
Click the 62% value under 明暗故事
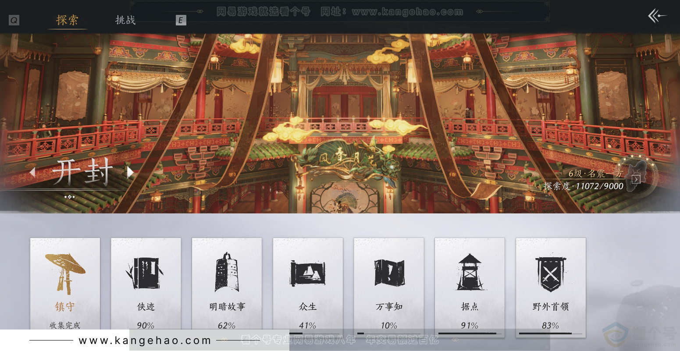pos(227,325)
